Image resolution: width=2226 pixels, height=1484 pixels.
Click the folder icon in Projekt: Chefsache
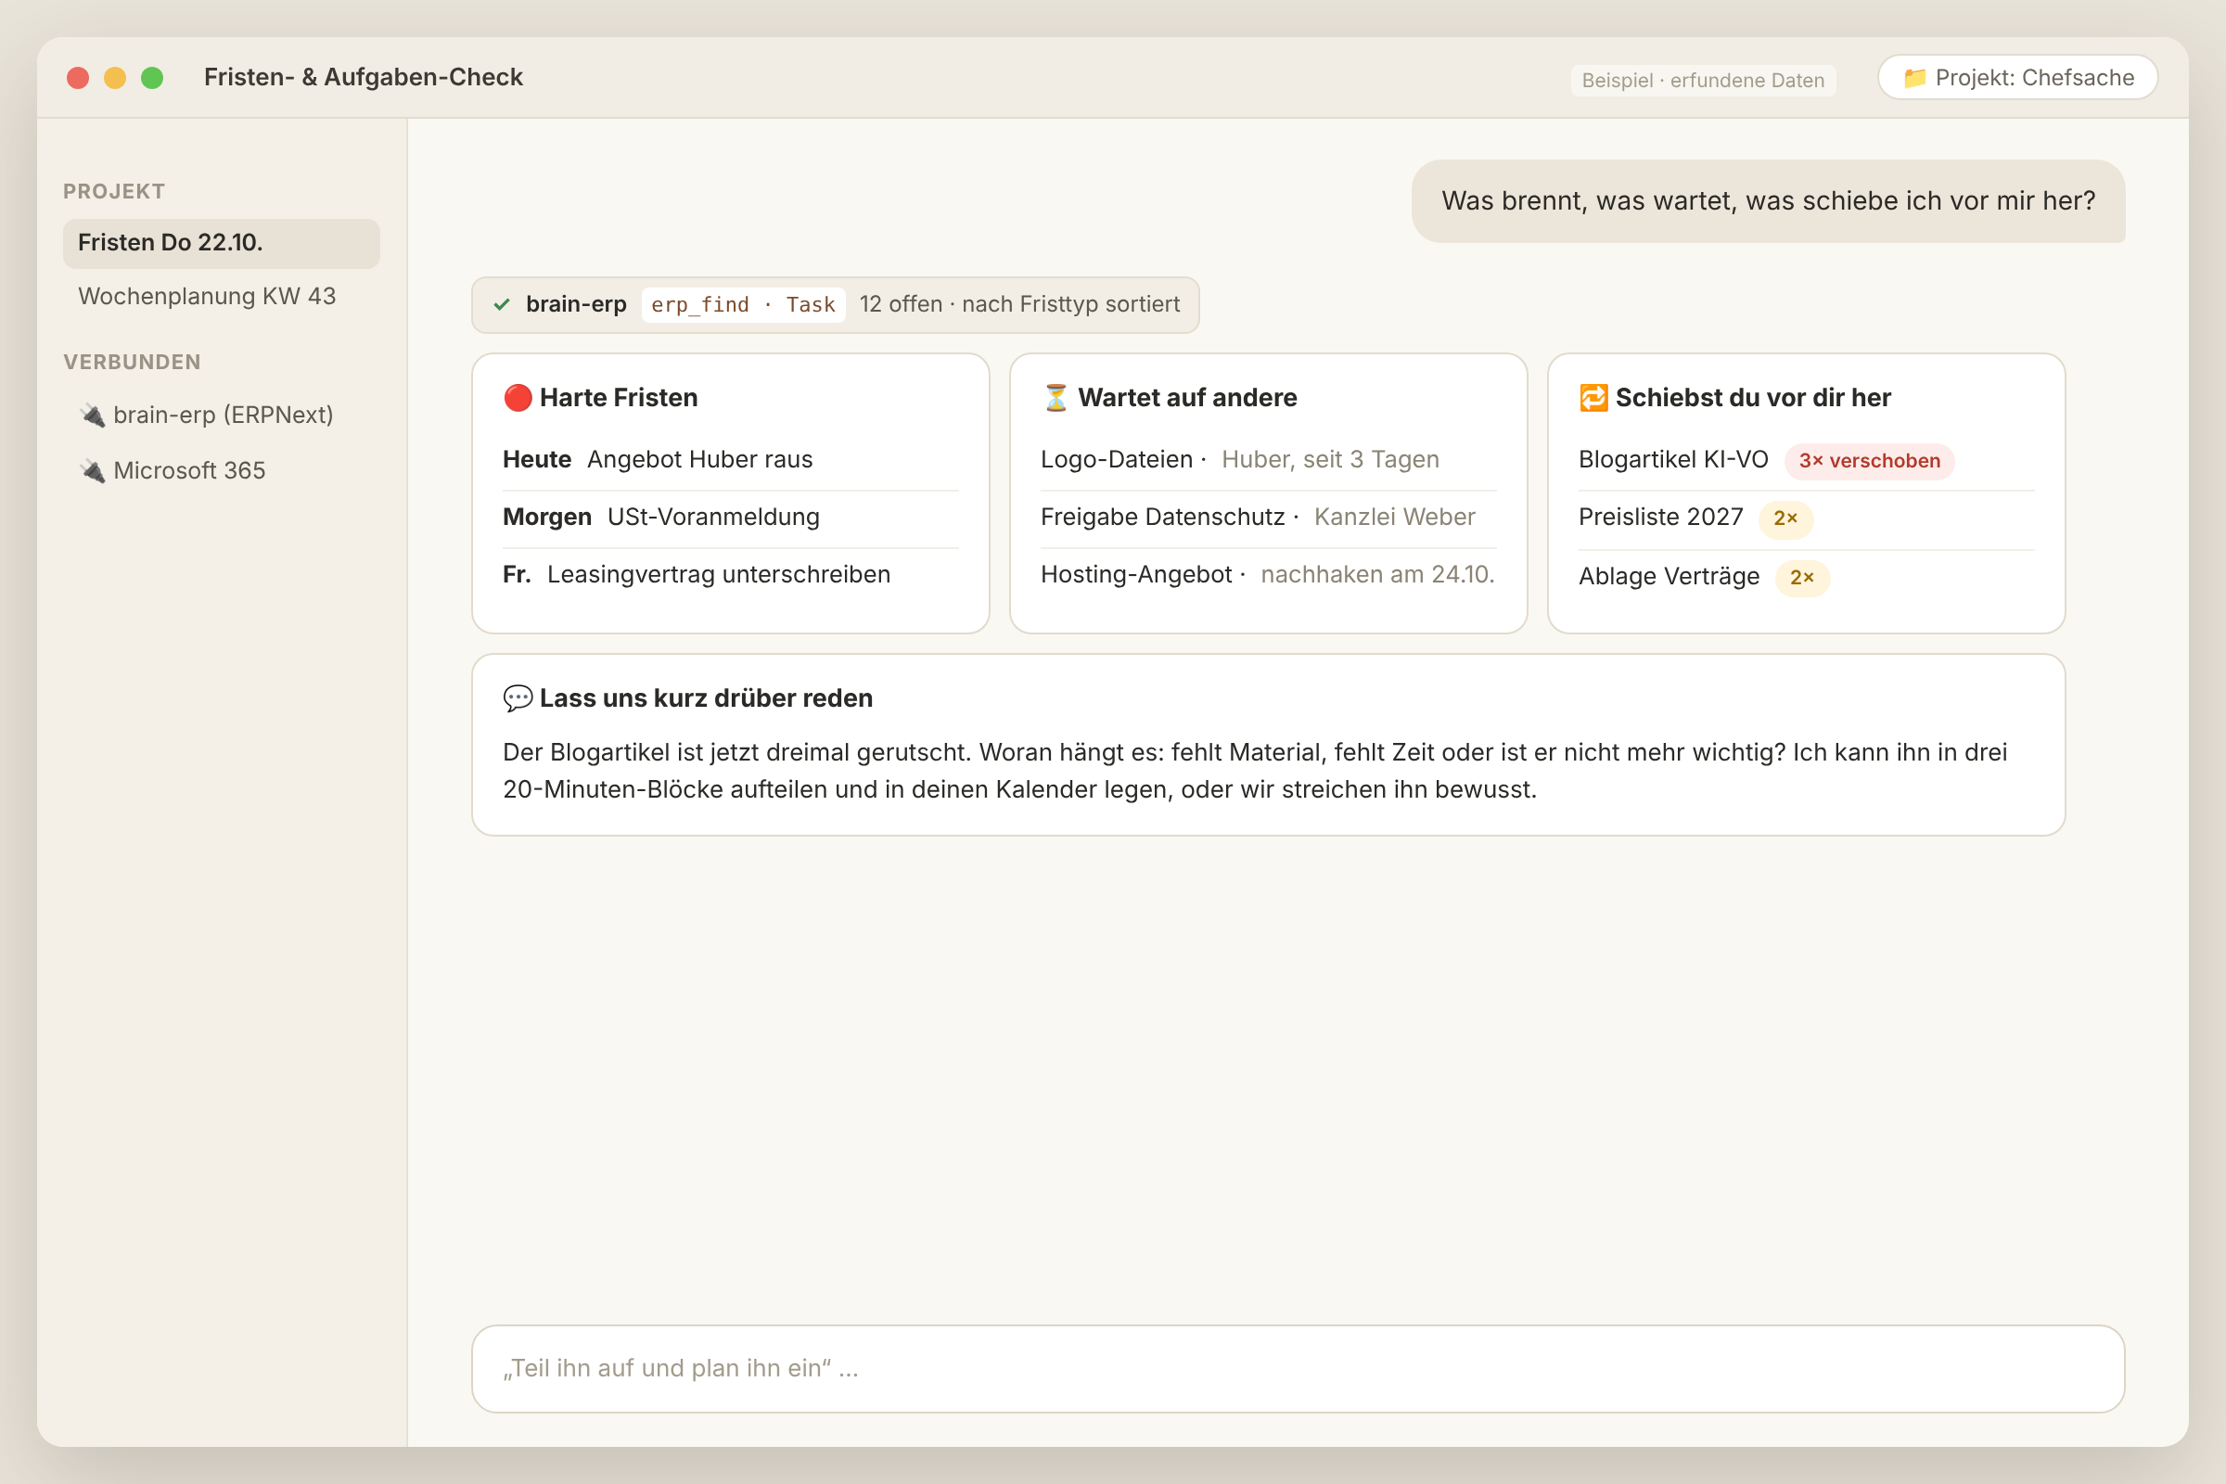pyautogui.click(x=1913, y=78)
